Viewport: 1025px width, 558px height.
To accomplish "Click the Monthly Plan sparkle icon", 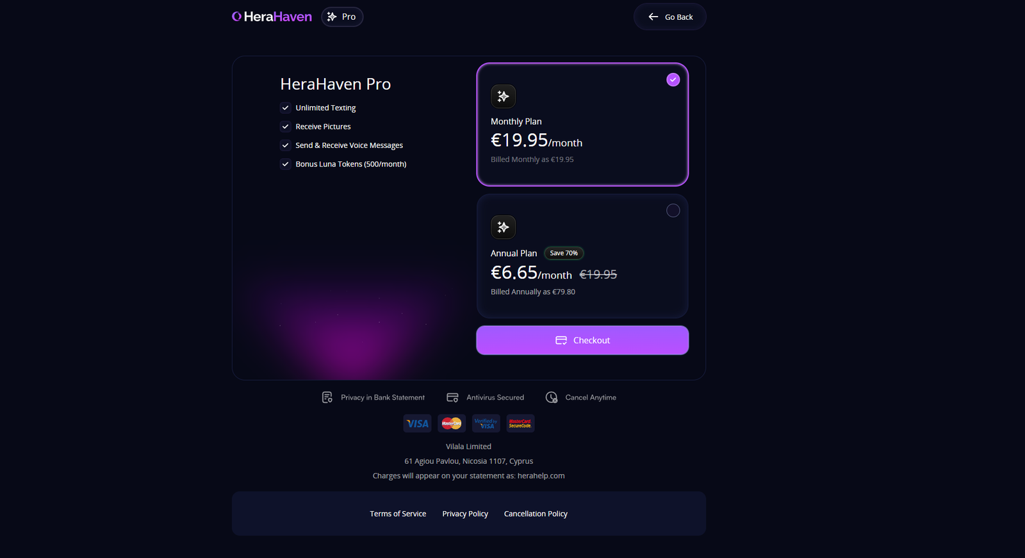I will [x=503, y=96].
